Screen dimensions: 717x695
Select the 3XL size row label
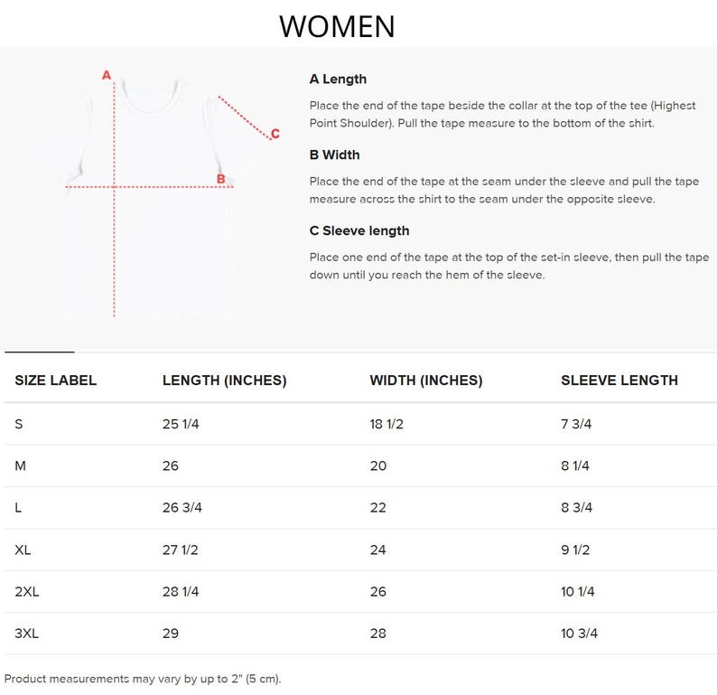[x=26, y=634]
